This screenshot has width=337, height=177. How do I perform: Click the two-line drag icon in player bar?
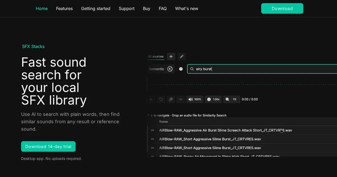pyautogui.click(x=181, y=99)
